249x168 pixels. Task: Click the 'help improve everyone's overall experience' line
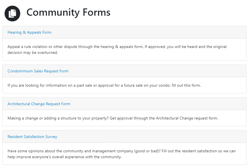[x=64, y=157]
